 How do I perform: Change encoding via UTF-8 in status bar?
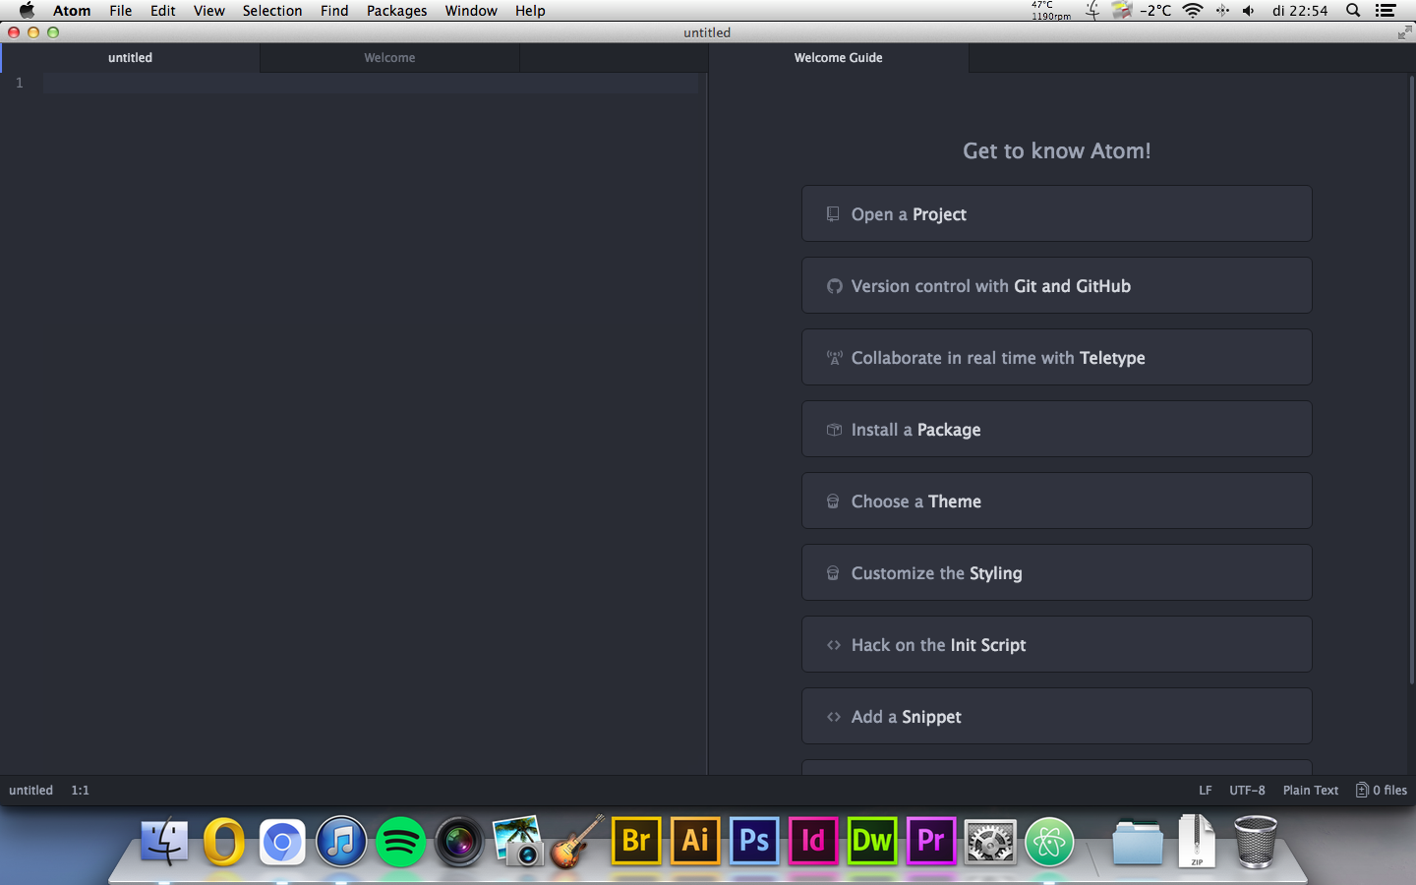(1247, 791)
